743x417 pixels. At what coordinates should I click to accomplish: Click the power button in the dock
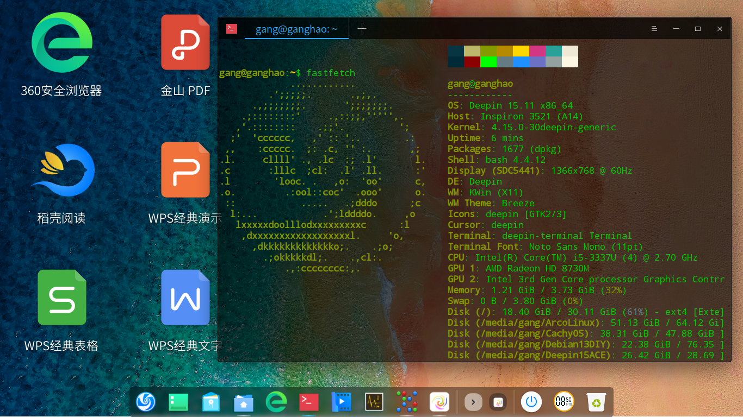coord(531,402)
